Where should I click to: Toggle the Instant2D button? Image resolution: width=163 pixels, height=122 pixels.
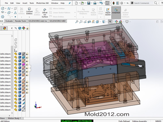pos(116,12)
